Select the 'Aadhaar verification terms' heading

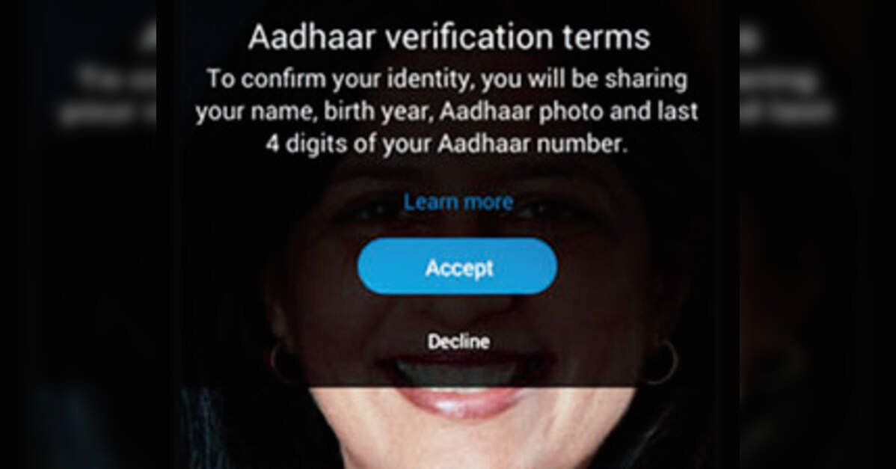point(449,37)
